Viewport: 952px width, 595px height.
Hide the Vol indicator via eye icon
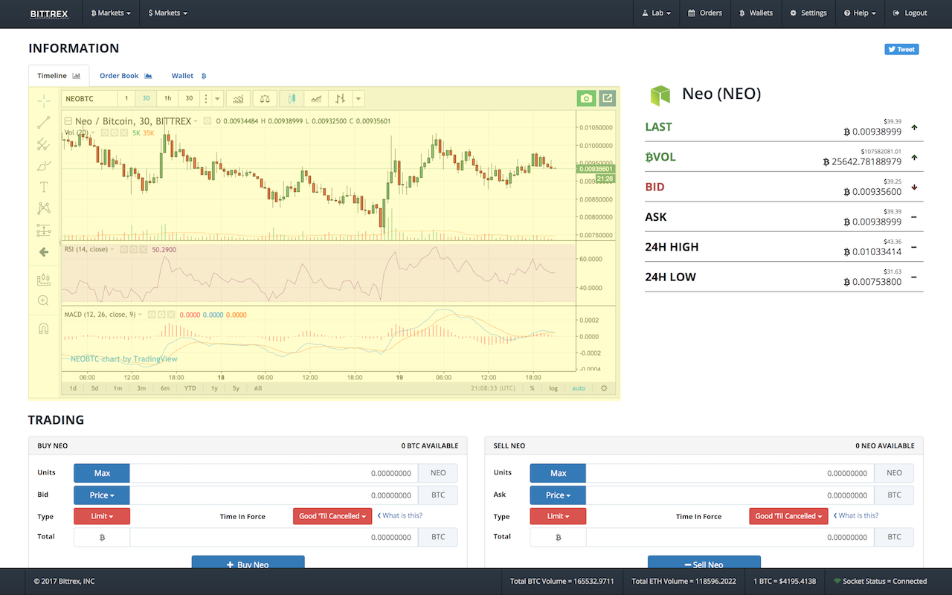point(105,132)
